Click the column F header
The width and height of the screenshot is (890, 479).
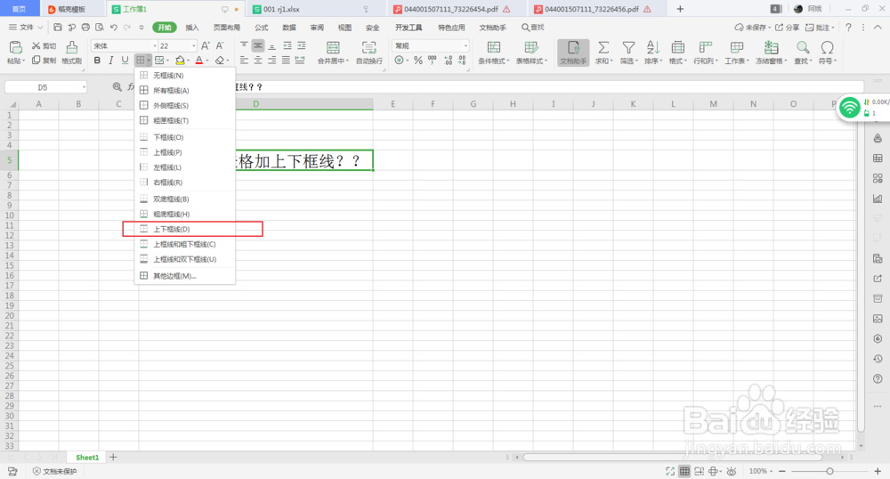[433, 104]
